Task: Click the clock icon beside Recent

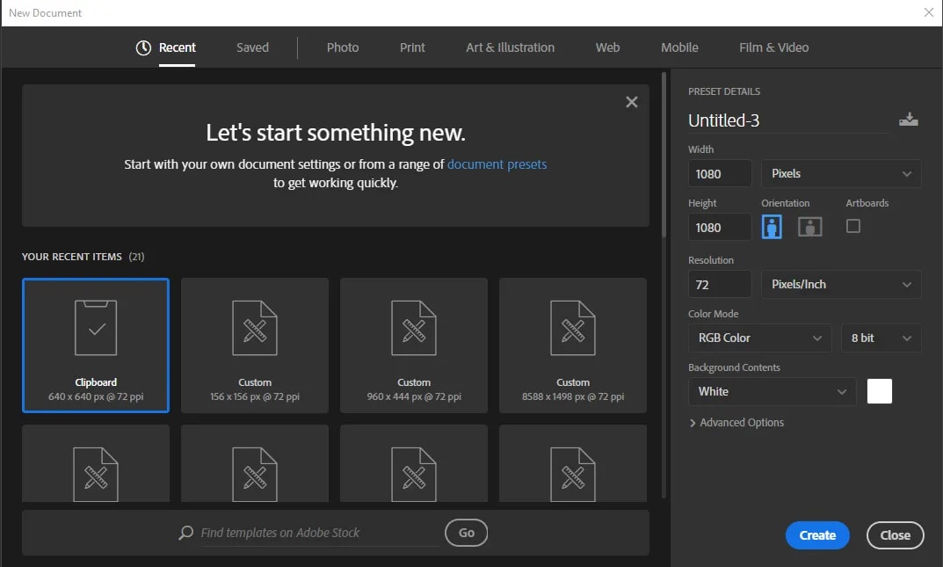Action: [x=143, y=47]
